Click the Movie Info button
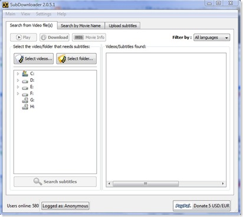The image size is (243, 217). pos(89,37)
